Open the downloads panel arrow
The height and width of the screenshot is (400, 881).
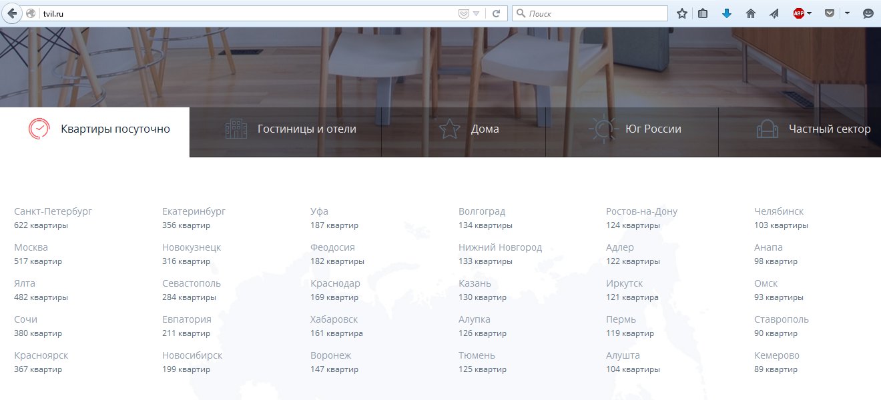[x=727, y=13]
